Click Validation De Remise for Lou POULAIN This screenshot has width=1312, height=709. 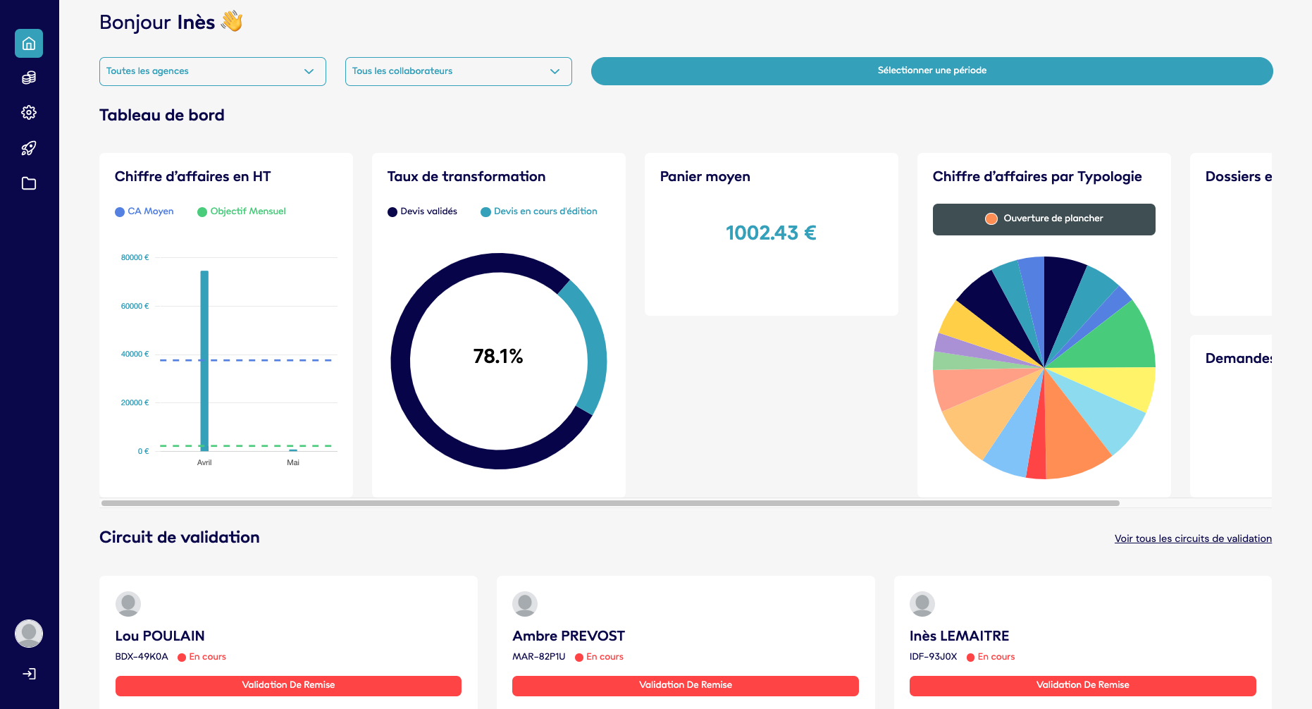pos(288,686)
